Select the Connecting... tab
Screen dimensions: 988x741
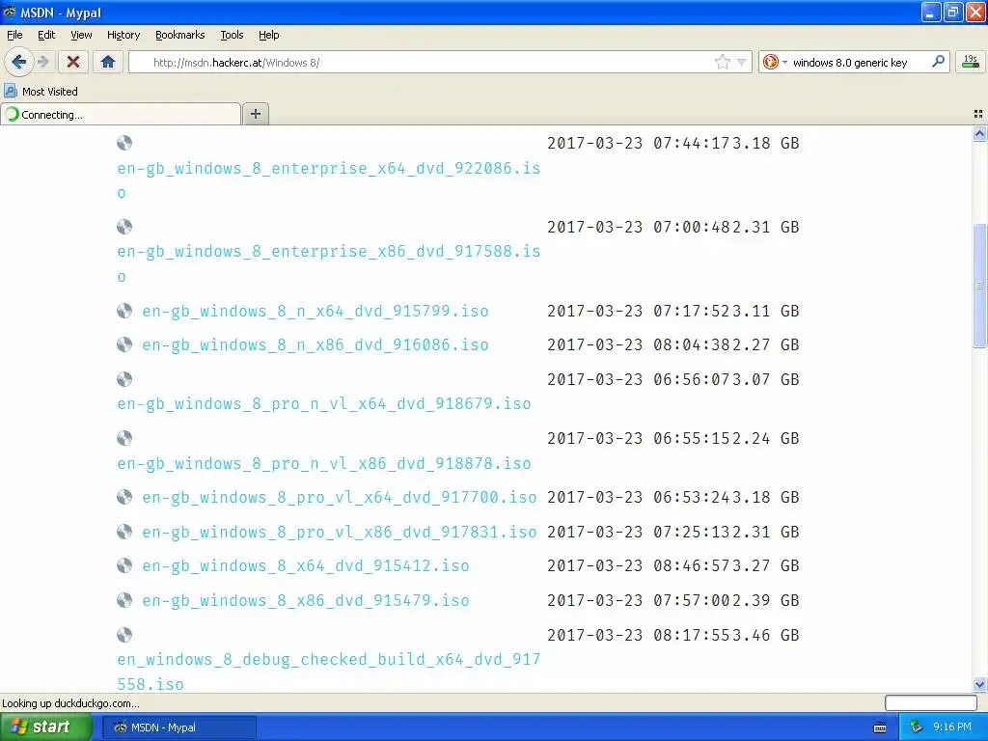coord(121,114)
